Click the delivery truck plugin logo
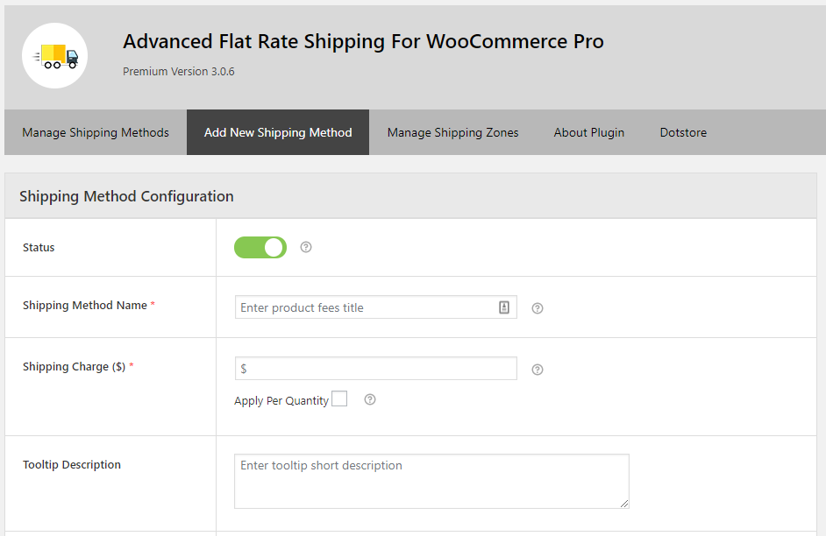 click(54, 56)
